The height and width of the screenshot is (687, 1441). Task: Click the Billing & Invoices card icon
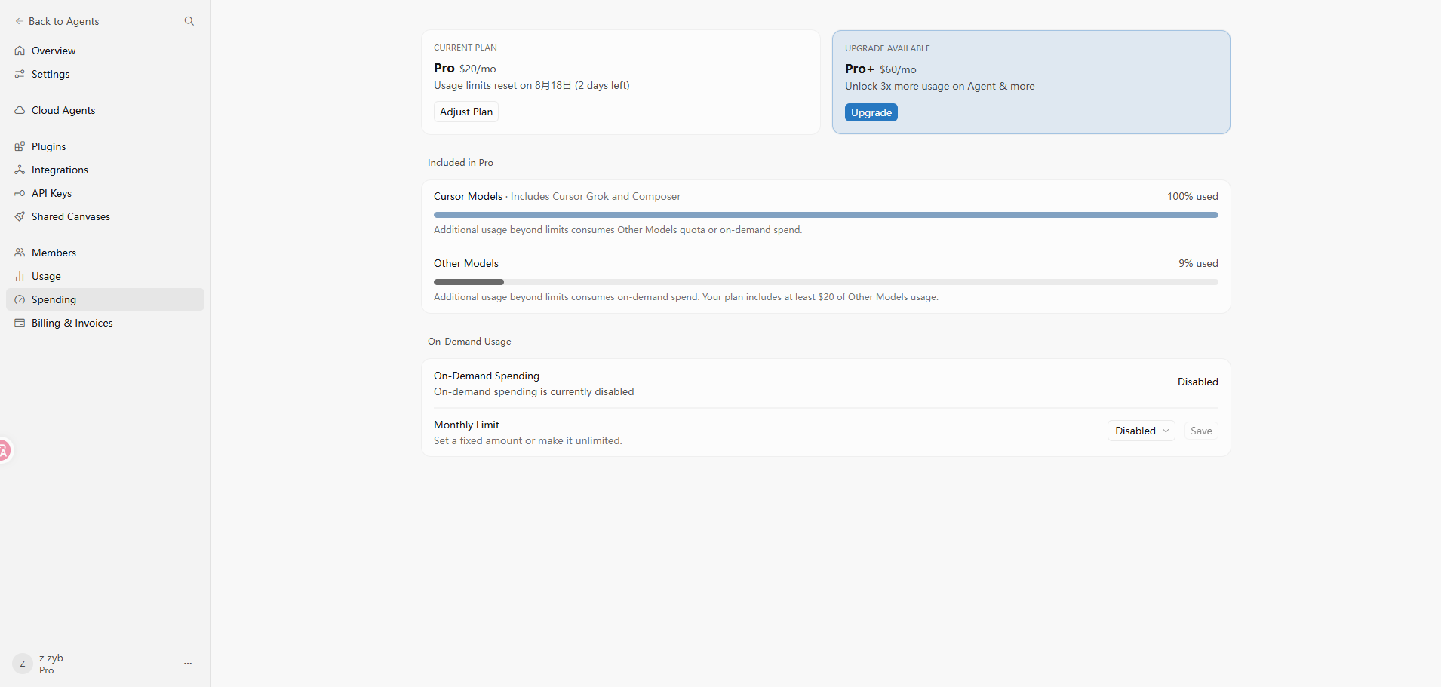point(20,323)
